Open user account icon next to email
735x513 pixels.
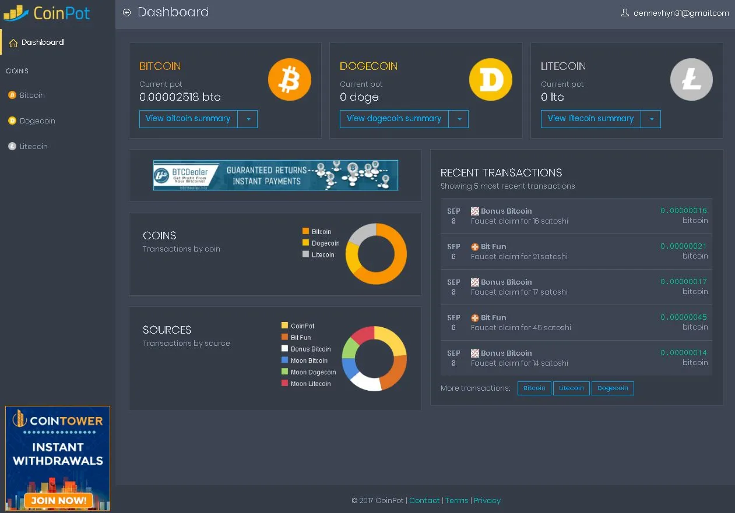click(x=625, y=12)
